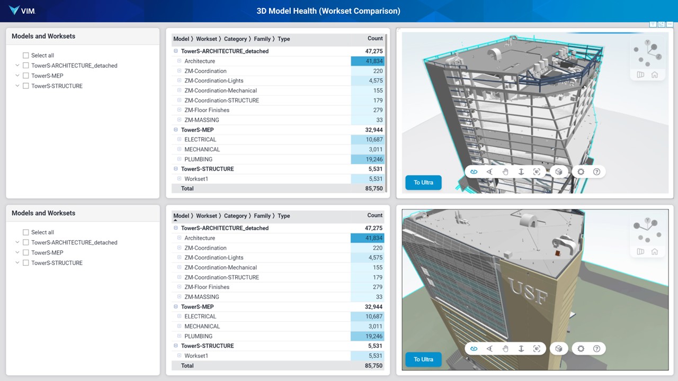This screenshot has width=678, height=381.
Task: Reset top viewer camera with home icon
Action: click(655, 75)
